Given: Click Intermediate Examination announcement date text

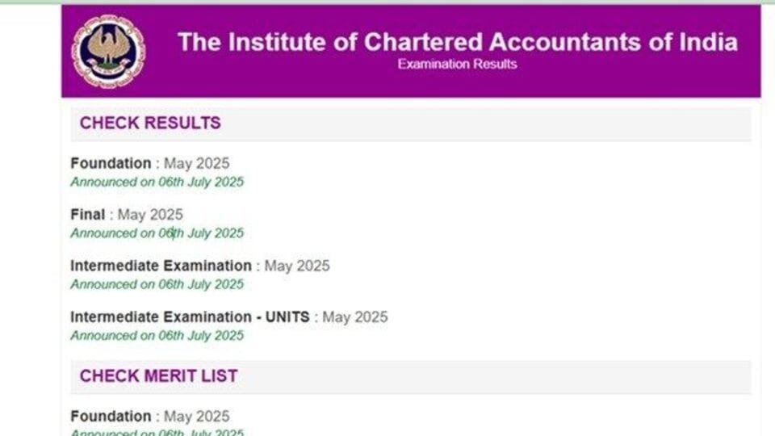Looking at the screenshot, I should [157, 284].
